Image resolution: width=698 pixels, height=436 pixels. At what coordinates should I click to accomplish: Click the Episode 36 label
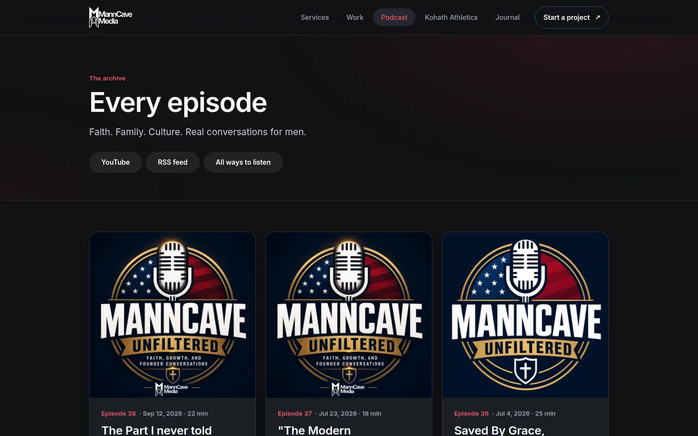(471, 414)
